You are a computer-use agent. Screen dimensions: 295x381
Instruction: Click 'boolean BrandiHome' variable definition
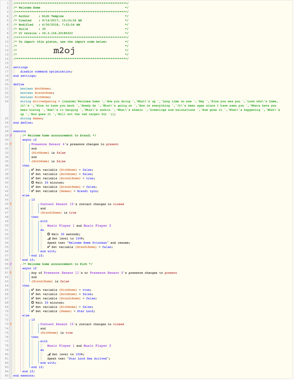tap(37, 93)
